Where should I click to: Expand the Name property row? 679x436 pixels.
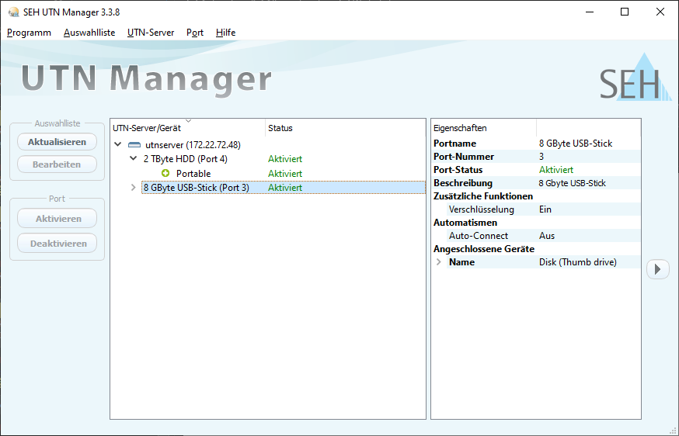tap(439, 262)
